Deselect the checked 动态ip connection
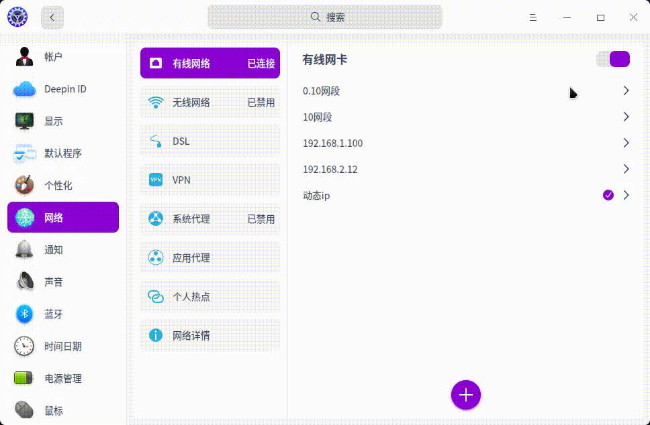This screenshot has height=425, width=650. (x=608, y=195)
